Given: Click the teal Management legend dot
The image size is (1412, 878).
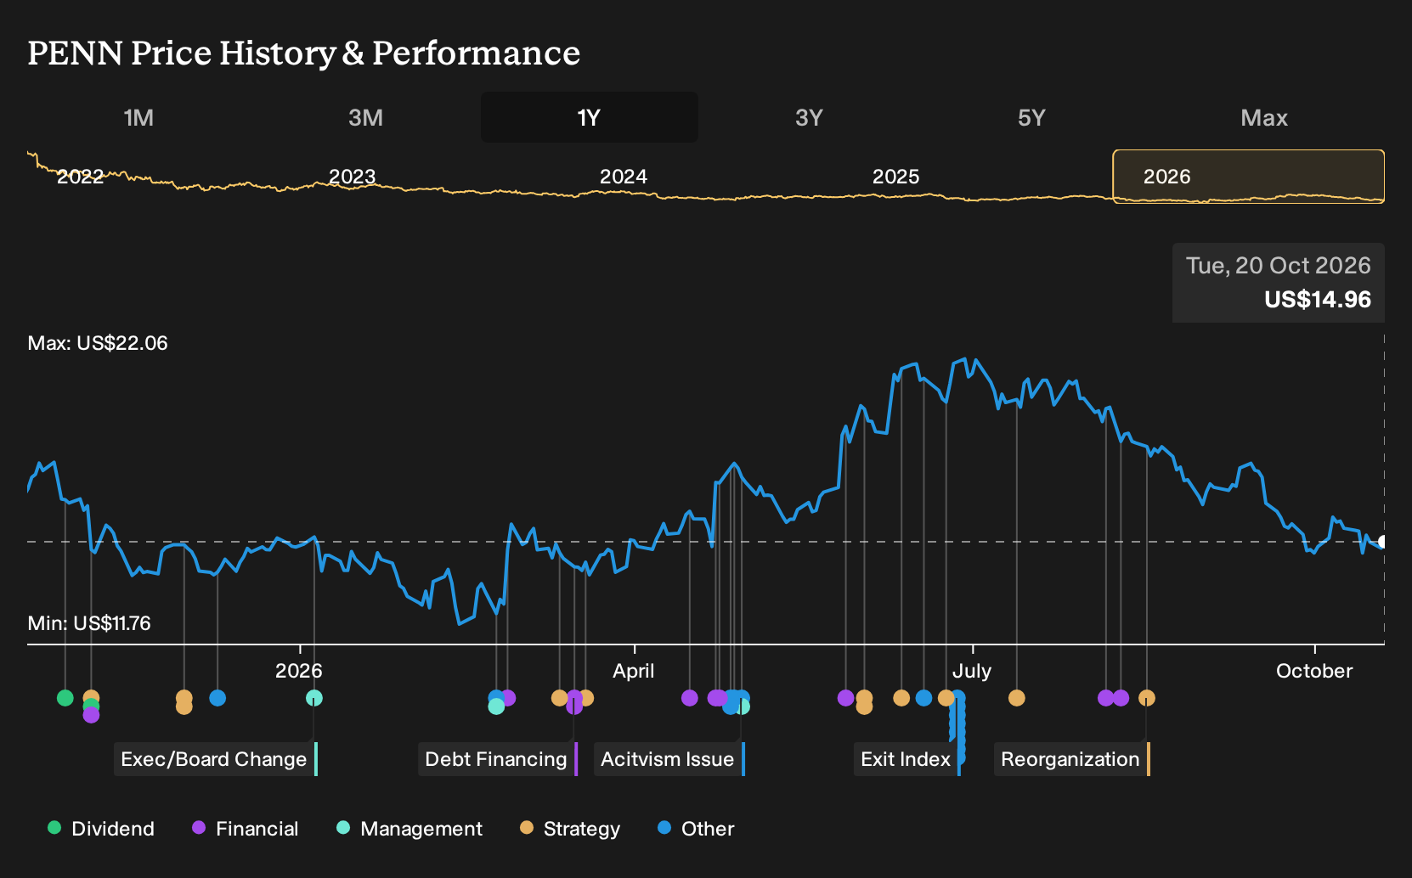Looking at the screenshot, I should coord(343,828).
